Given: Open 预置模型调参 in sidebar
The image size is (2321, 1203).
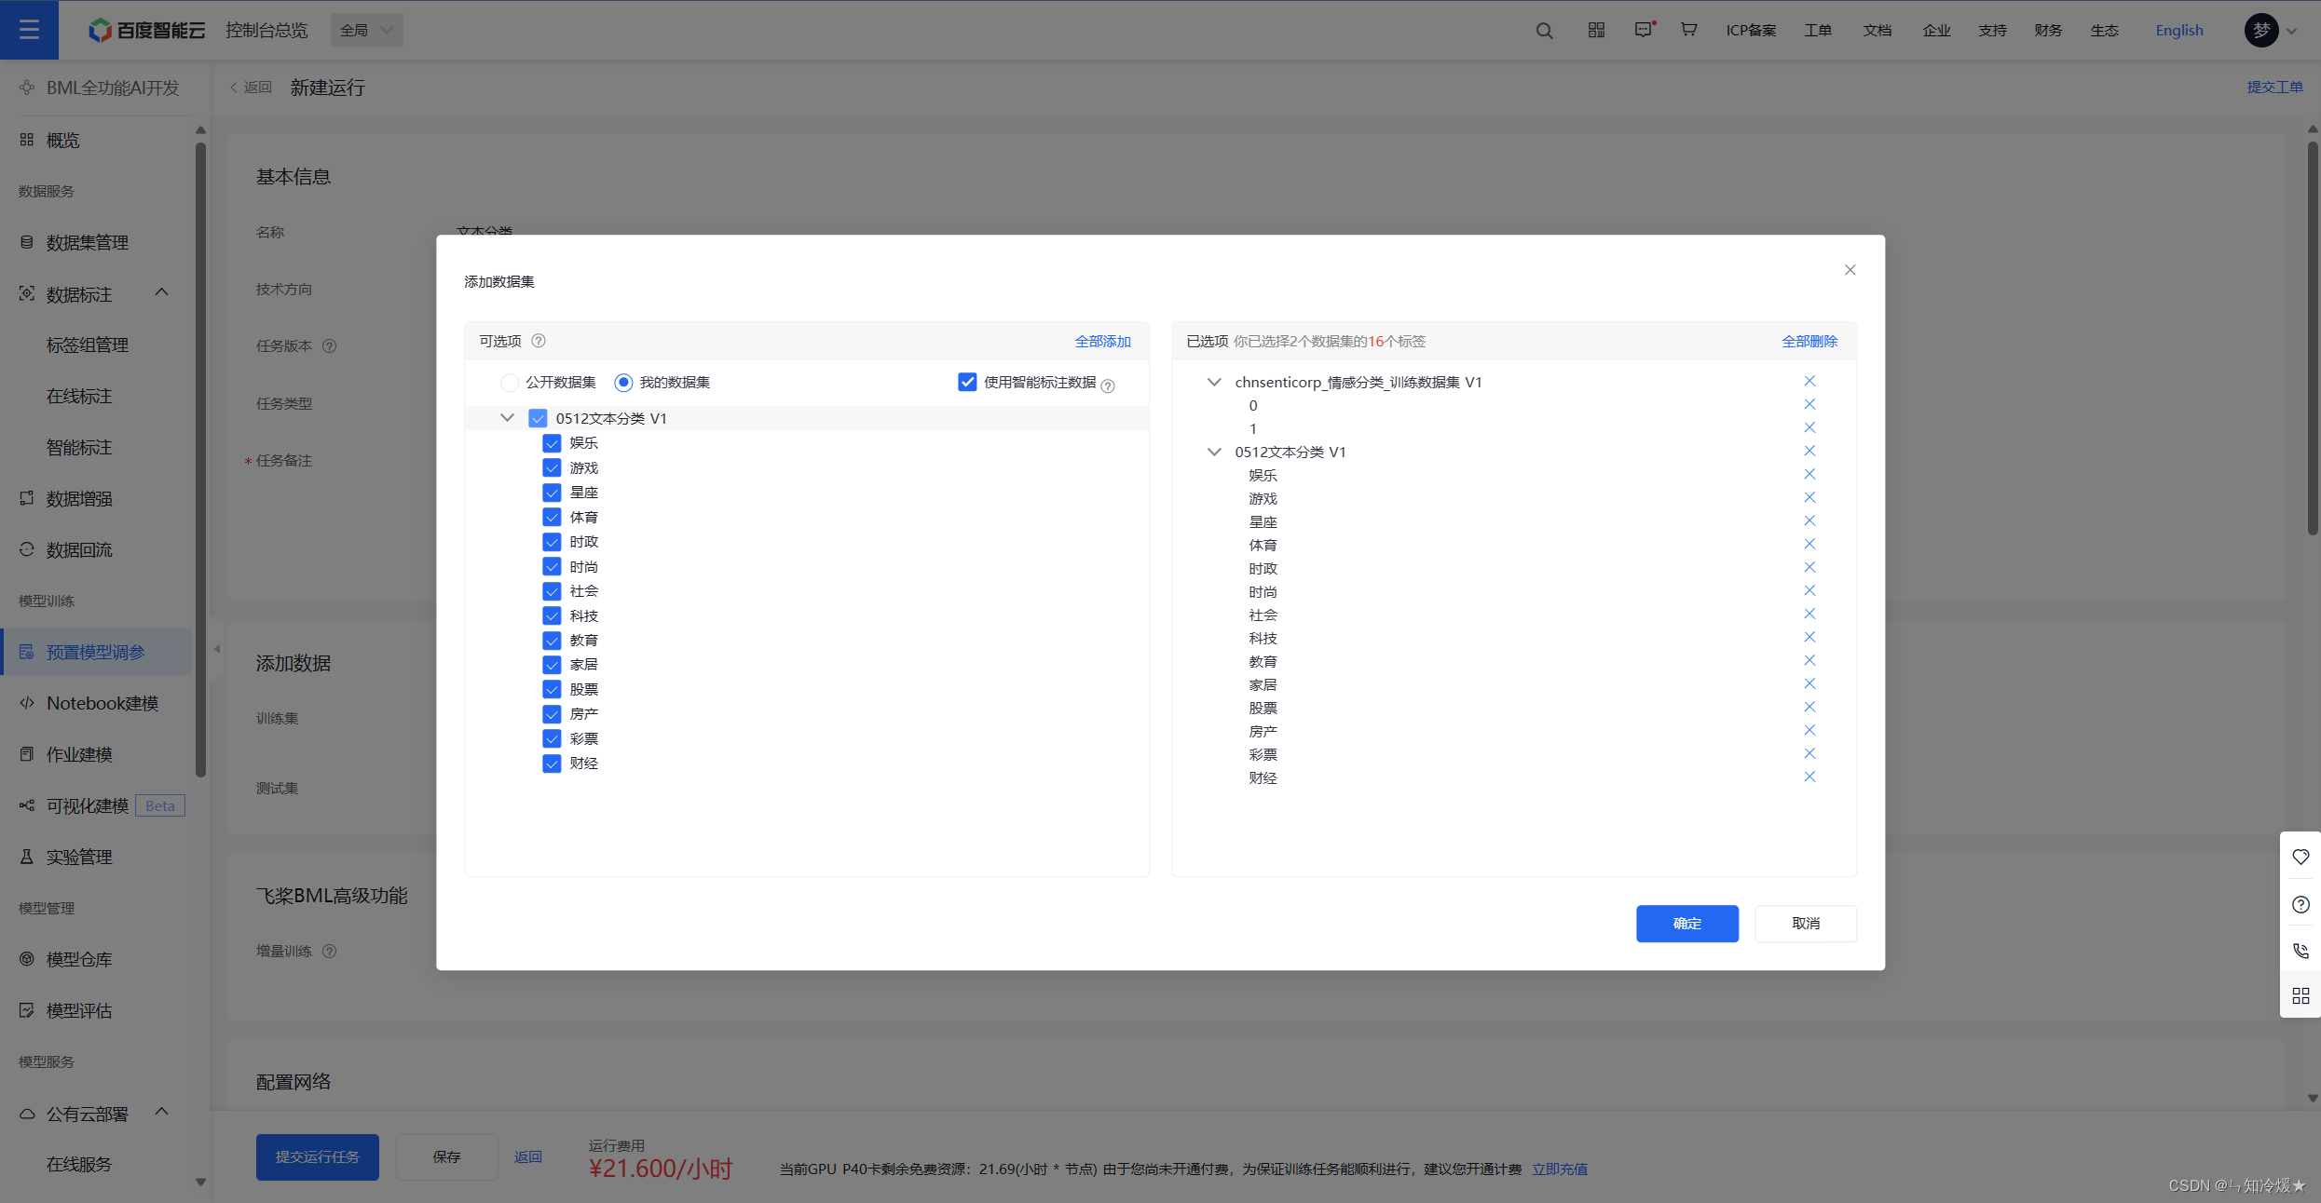Looking at the screenshot, I should tap(97, 652).
